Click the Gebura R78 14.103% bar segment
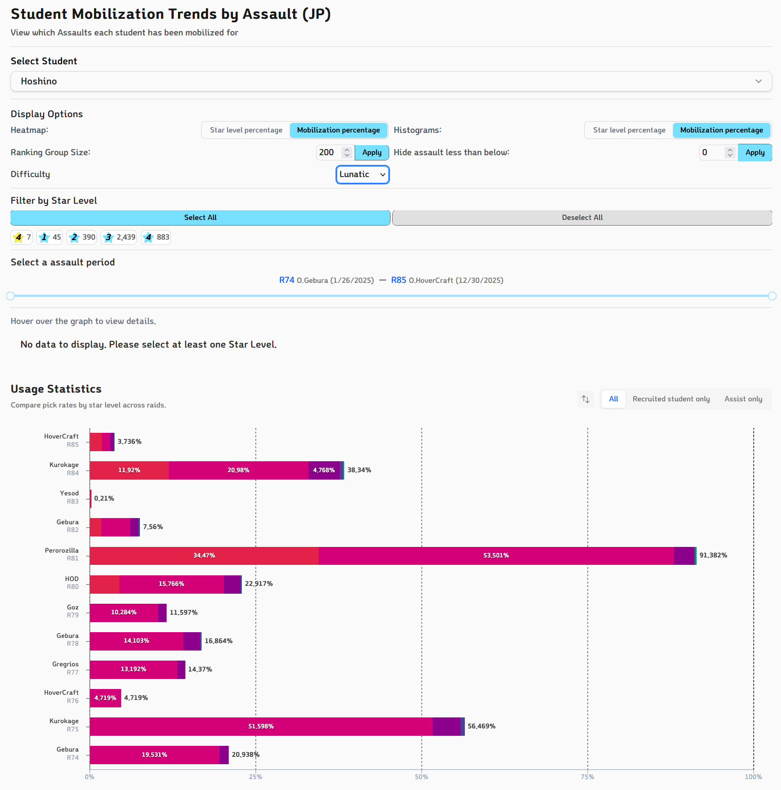This screenshot has width=781, height=790. pyautogui.click(x=137, y=641)
